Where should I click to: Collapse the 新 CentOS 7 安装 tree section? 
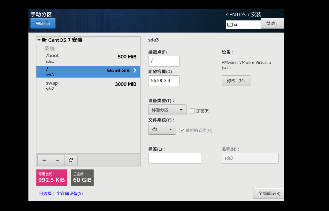[x=39, y=40]
